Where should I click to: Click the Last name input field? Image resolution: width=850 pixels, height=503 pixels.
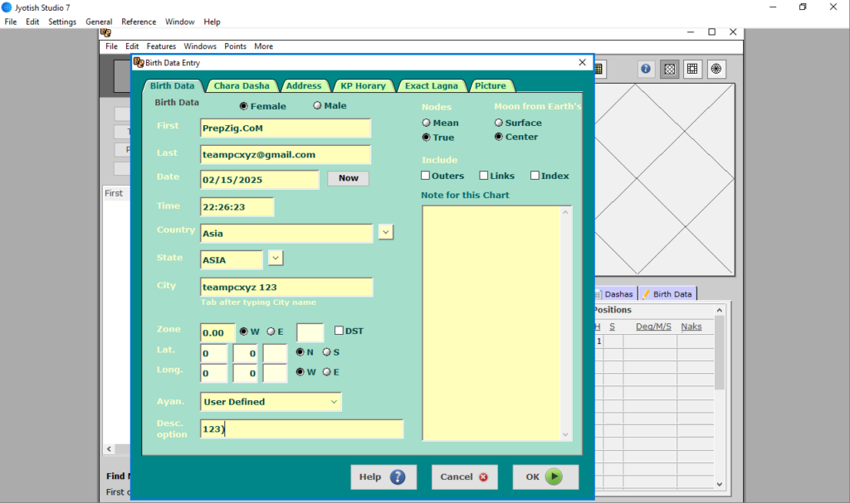pyautogui.click(x=286, y=154)
